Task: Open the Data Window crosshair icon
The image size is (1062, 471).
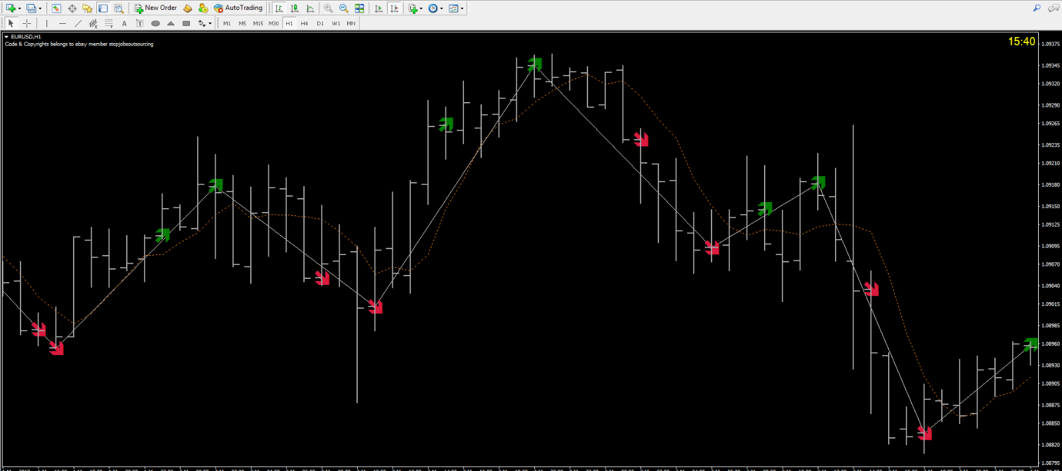Action: tap(72, 8)
